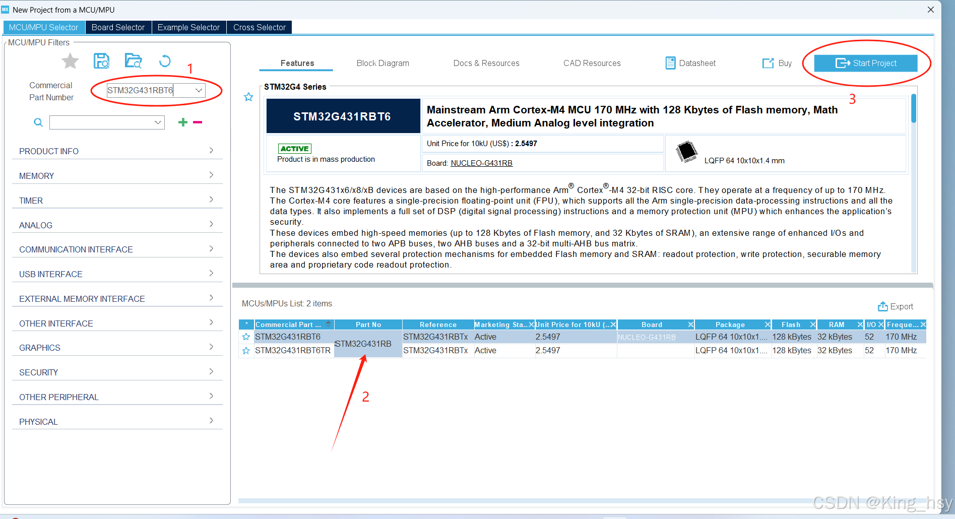Switch to Cross Selector tab
Viewport: 955px width, 519px height.
(x=260, y=27)
